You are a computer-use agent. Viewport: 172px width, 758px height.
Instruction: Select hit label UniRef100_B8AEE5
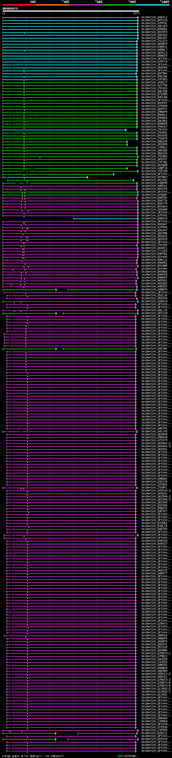(154, 56)
